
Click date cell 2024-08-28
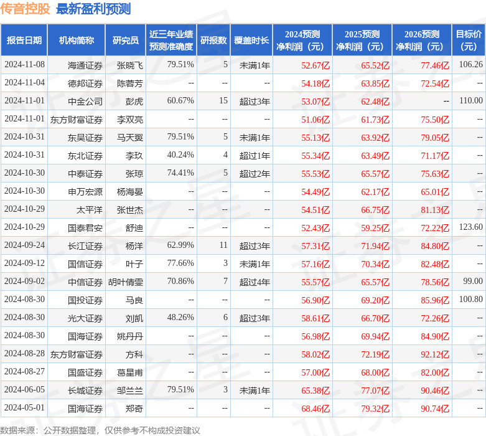[24, 354]
